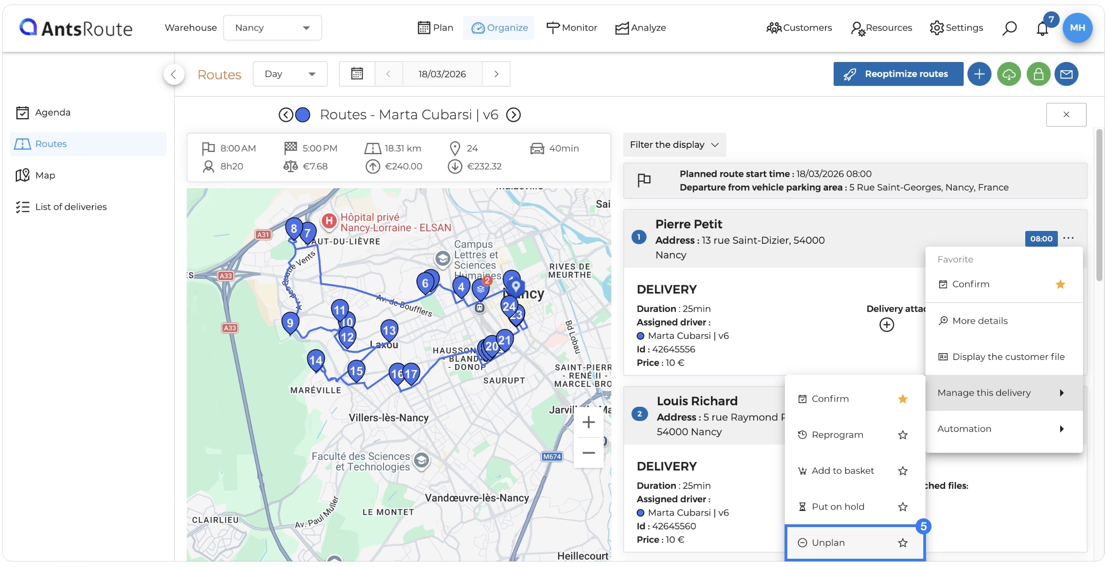The image size is (1107, 567).
Task: Close the route detail panel
Action: (x=1066, y=115)
